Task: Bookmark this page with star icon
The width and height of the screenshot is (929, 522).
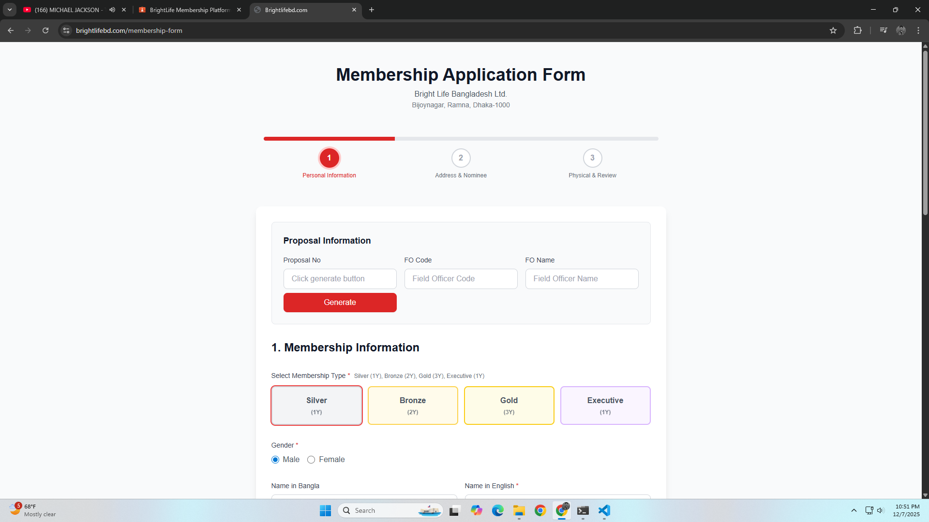Action: (x=833, y=30)
